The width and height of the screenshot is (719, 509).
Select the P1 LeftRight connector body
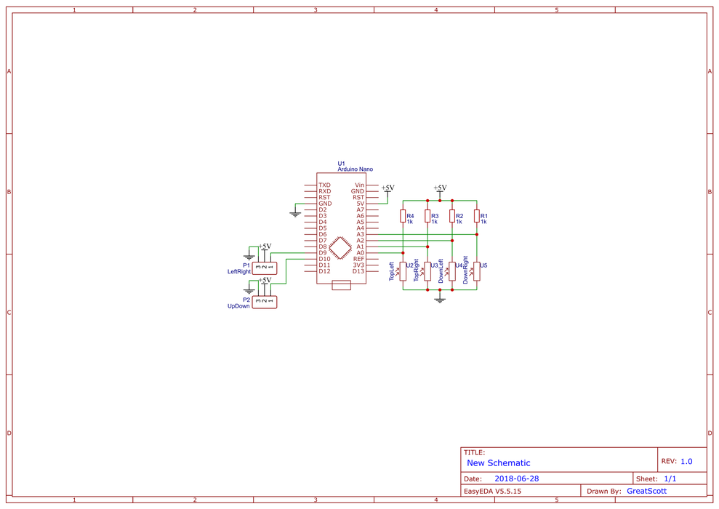(x=265, y=268)
